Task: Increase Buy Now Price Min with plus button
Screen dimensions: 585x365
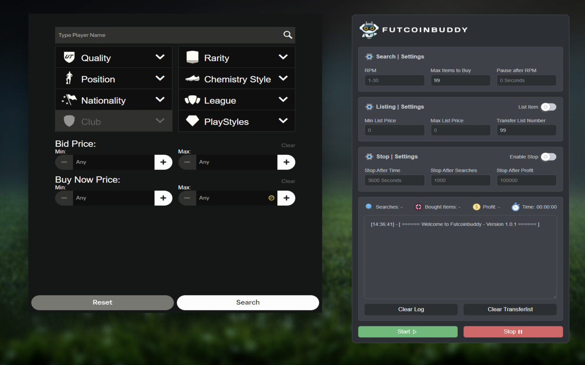Action: pyautogui.click(x=163, y=198)
